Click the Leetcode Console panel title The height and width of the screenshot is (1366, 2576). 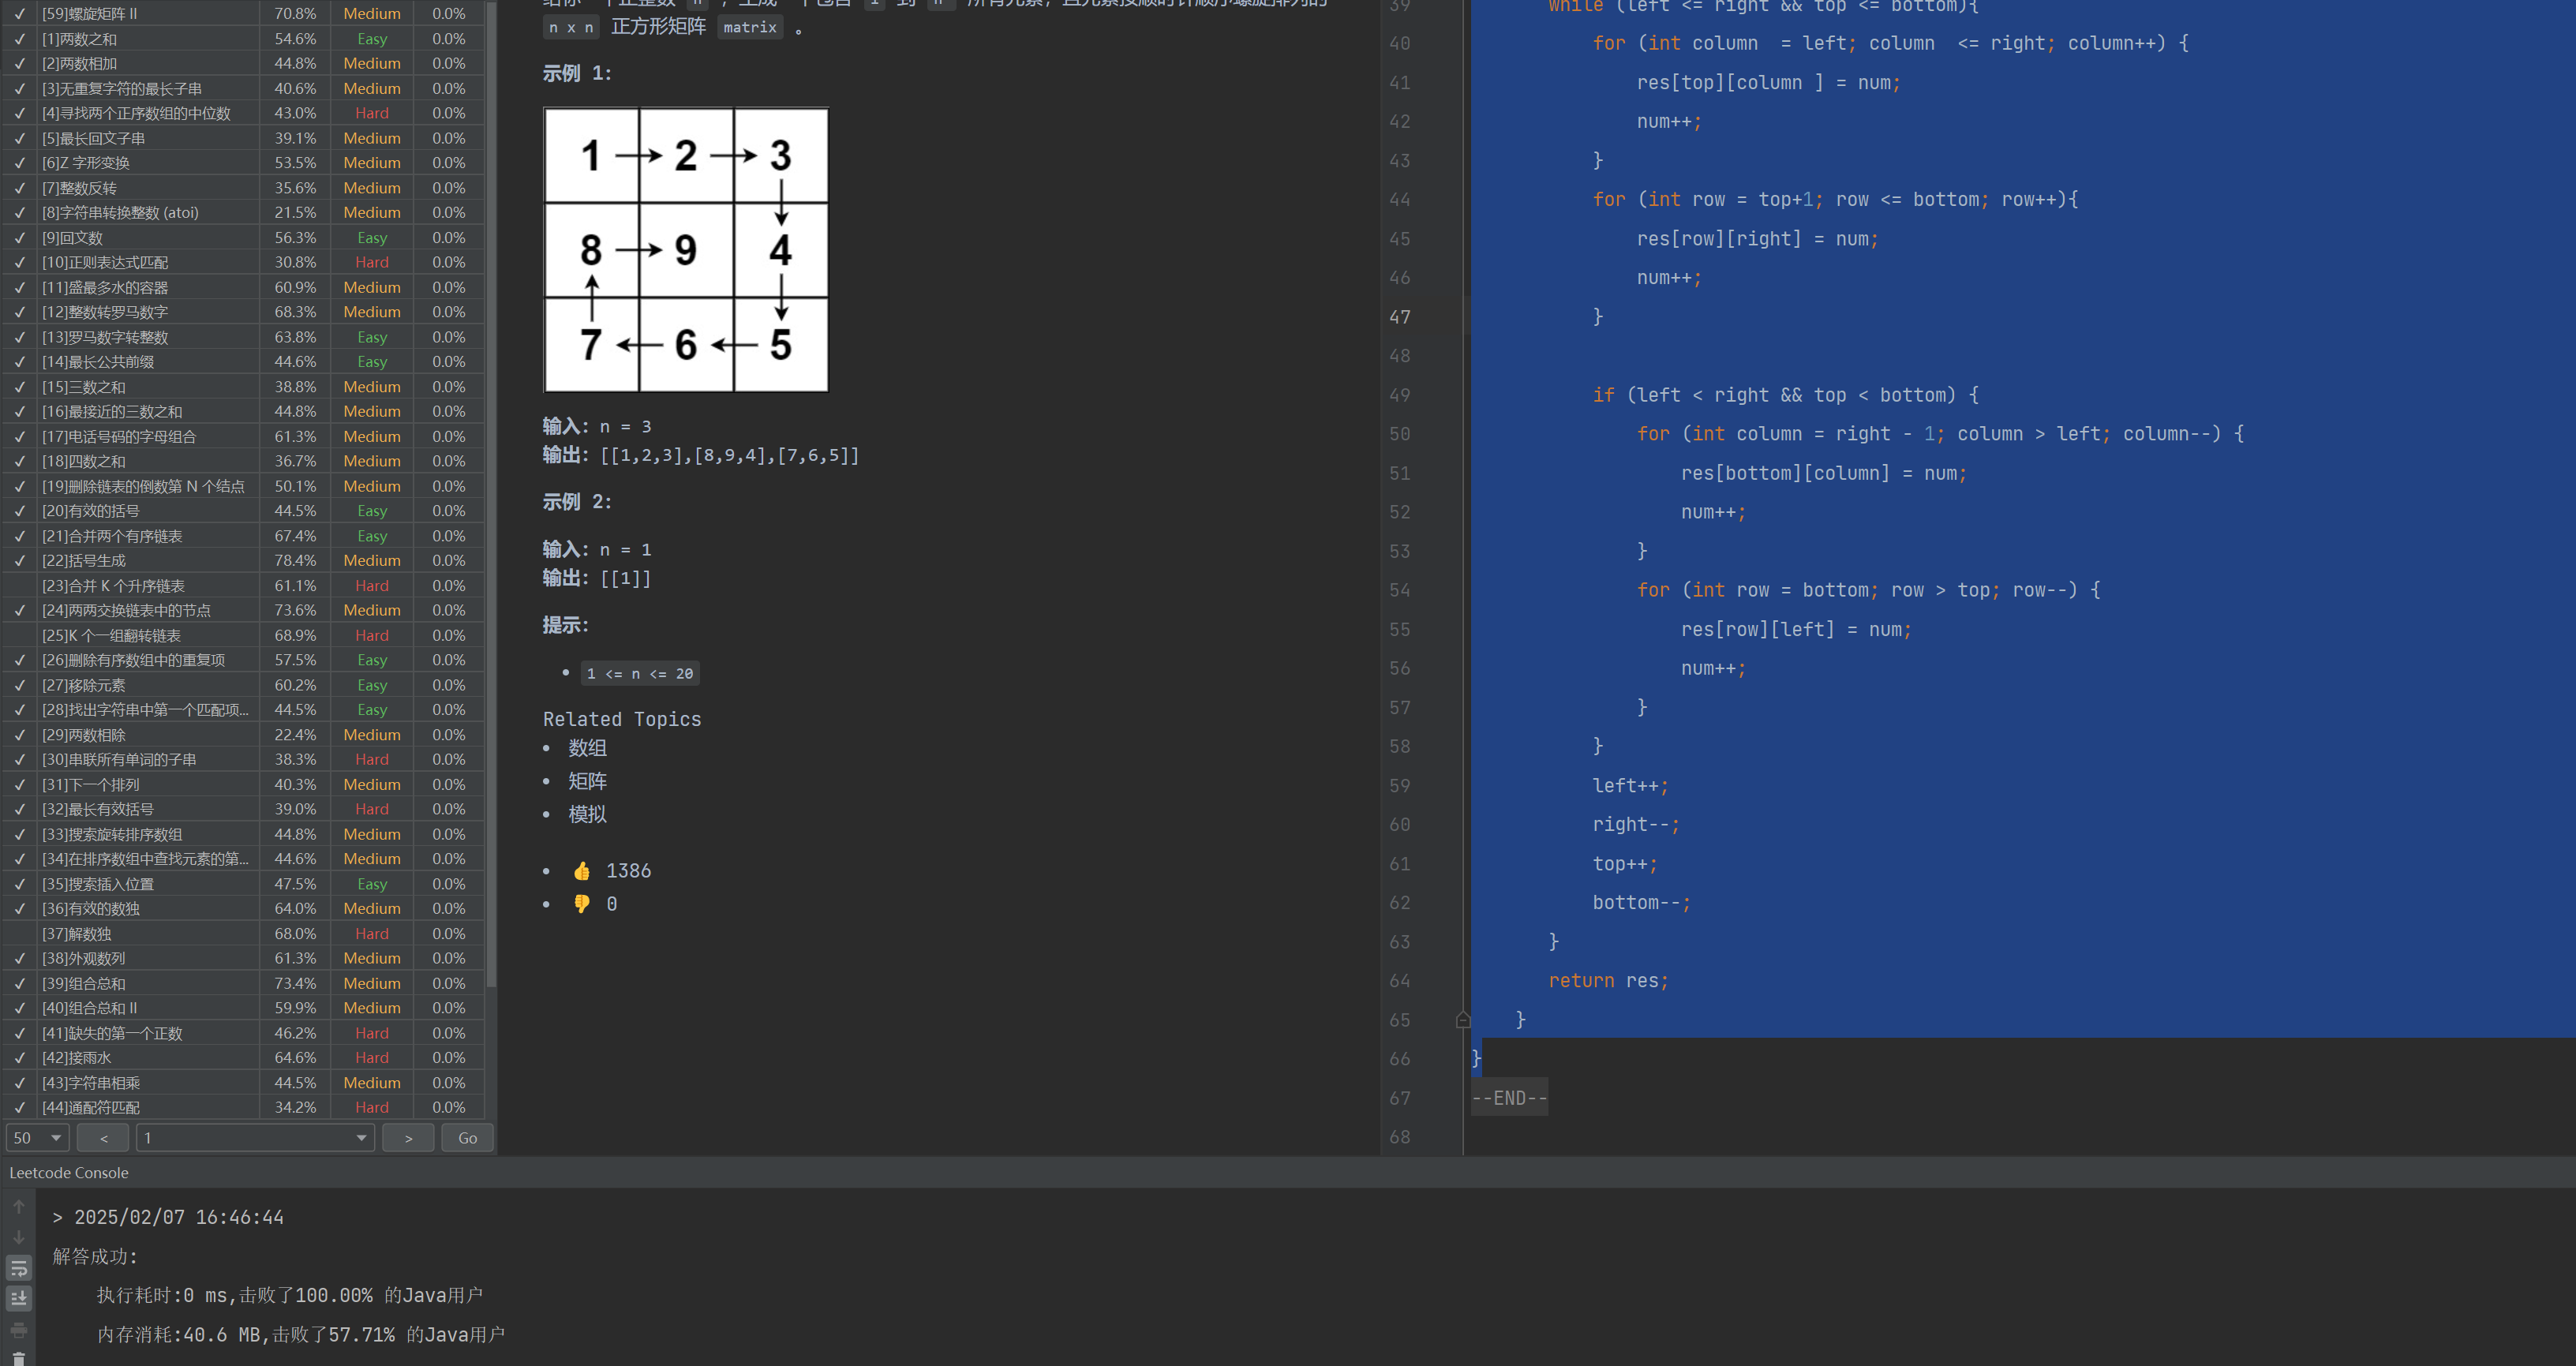(x=68, y=1173)
